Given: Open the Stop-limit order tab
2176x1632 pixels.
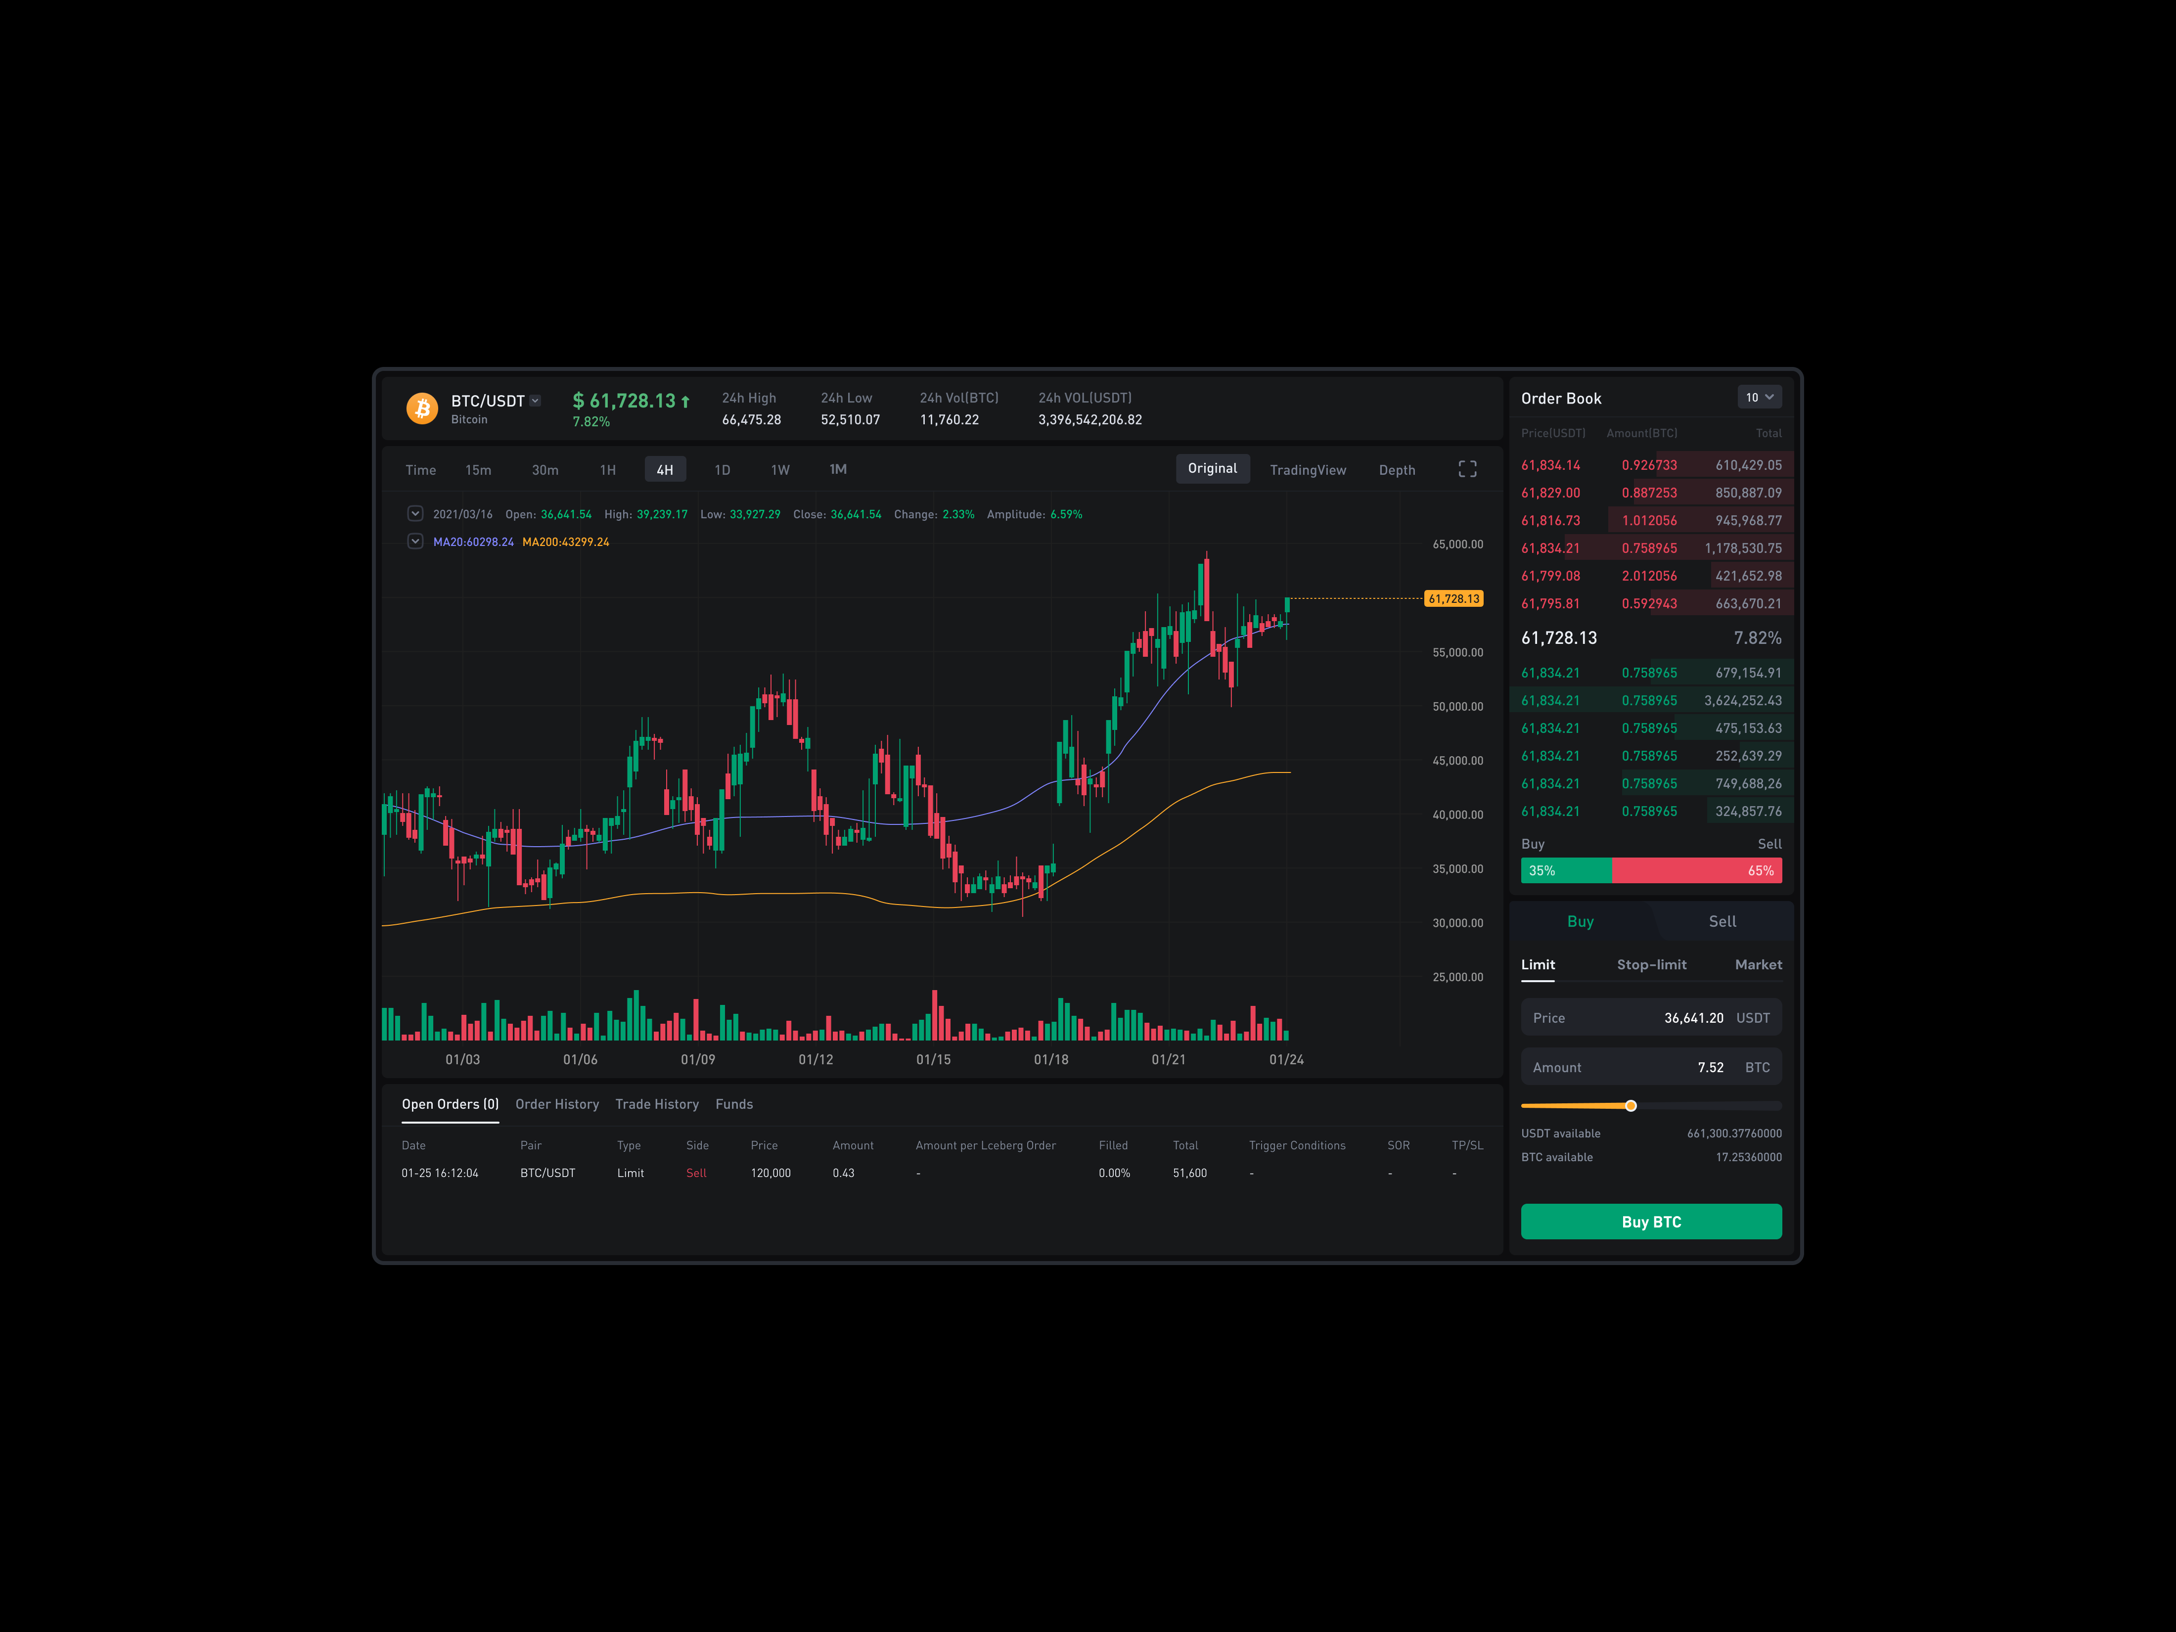Looking at the screenshot, I should (1652, 964).
